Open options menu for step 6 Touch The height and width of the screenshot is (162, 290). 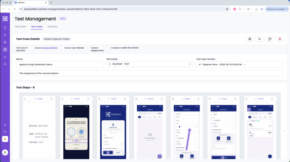coord(235,99)
